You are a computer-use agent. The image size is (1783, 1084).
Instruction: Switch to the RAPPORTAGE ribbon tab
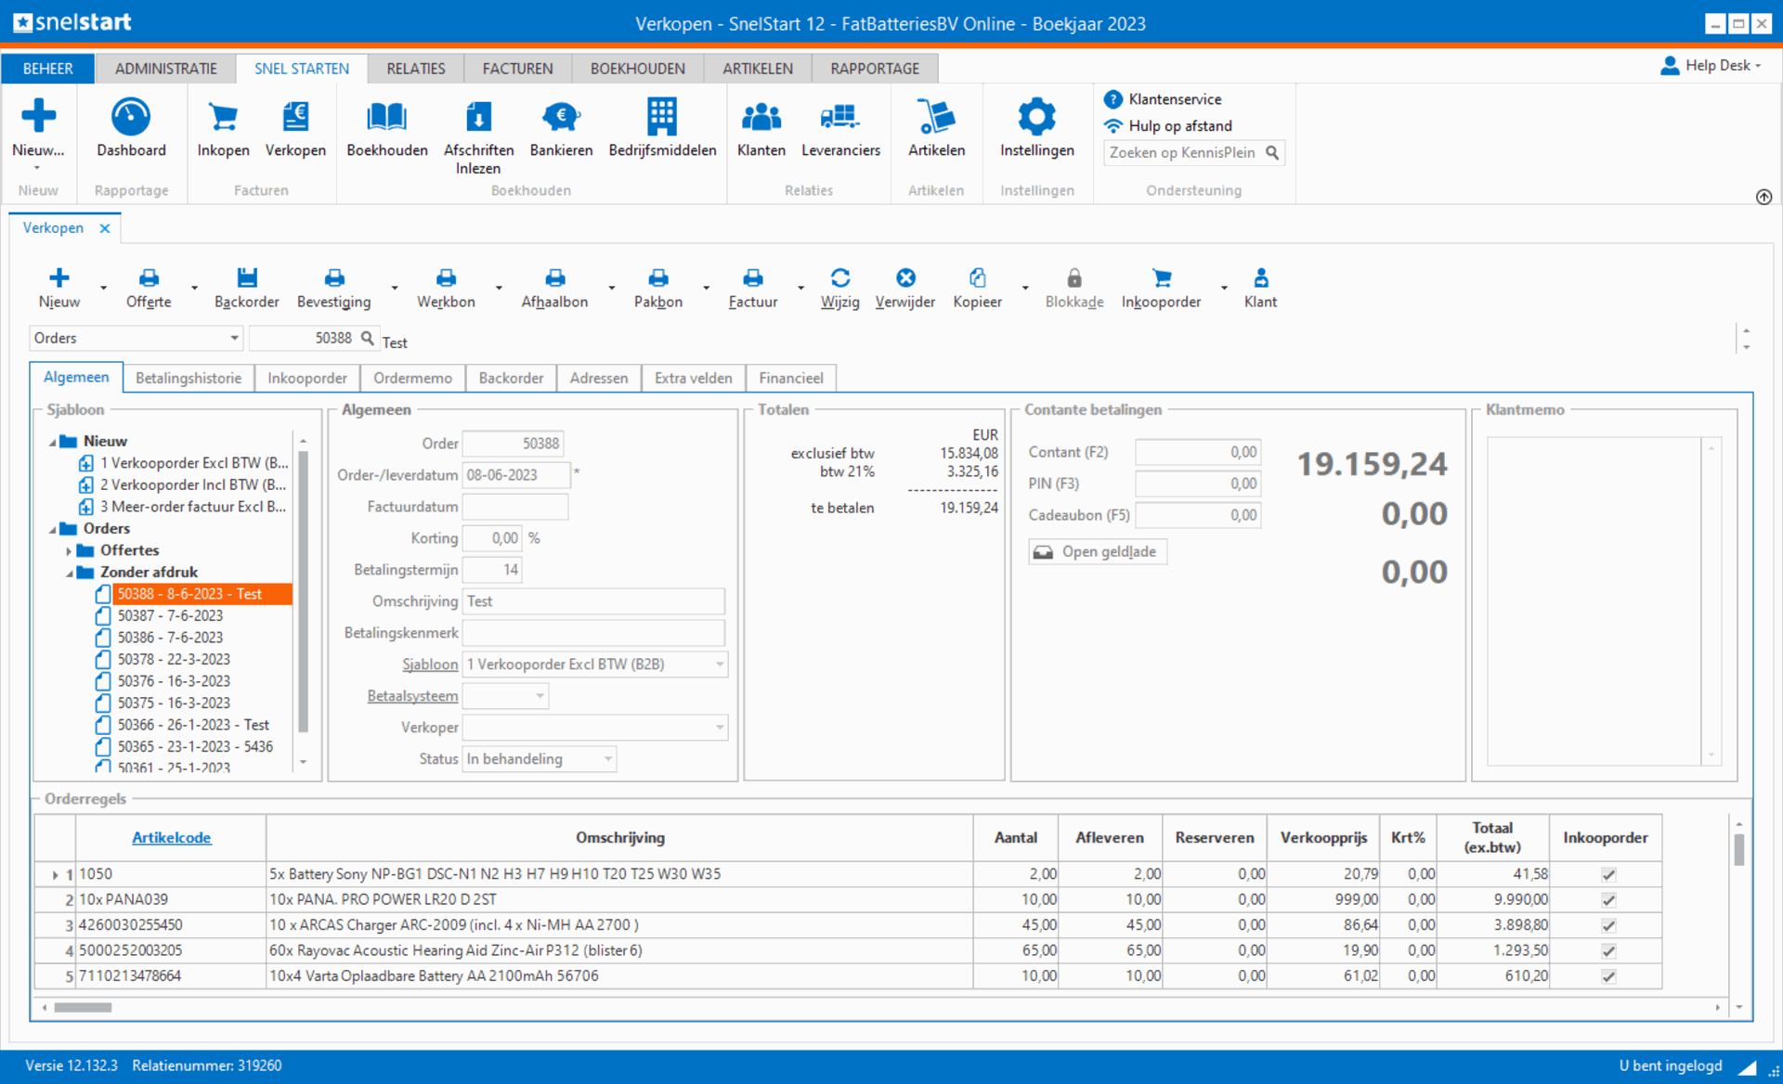click(x=875, y=69)
